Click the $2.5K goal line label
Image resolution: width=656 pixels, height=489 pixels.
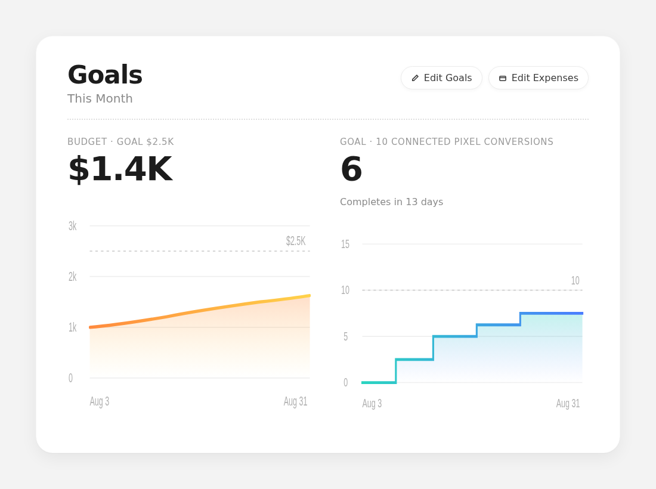pyautogui.click(x=296, y=241)
